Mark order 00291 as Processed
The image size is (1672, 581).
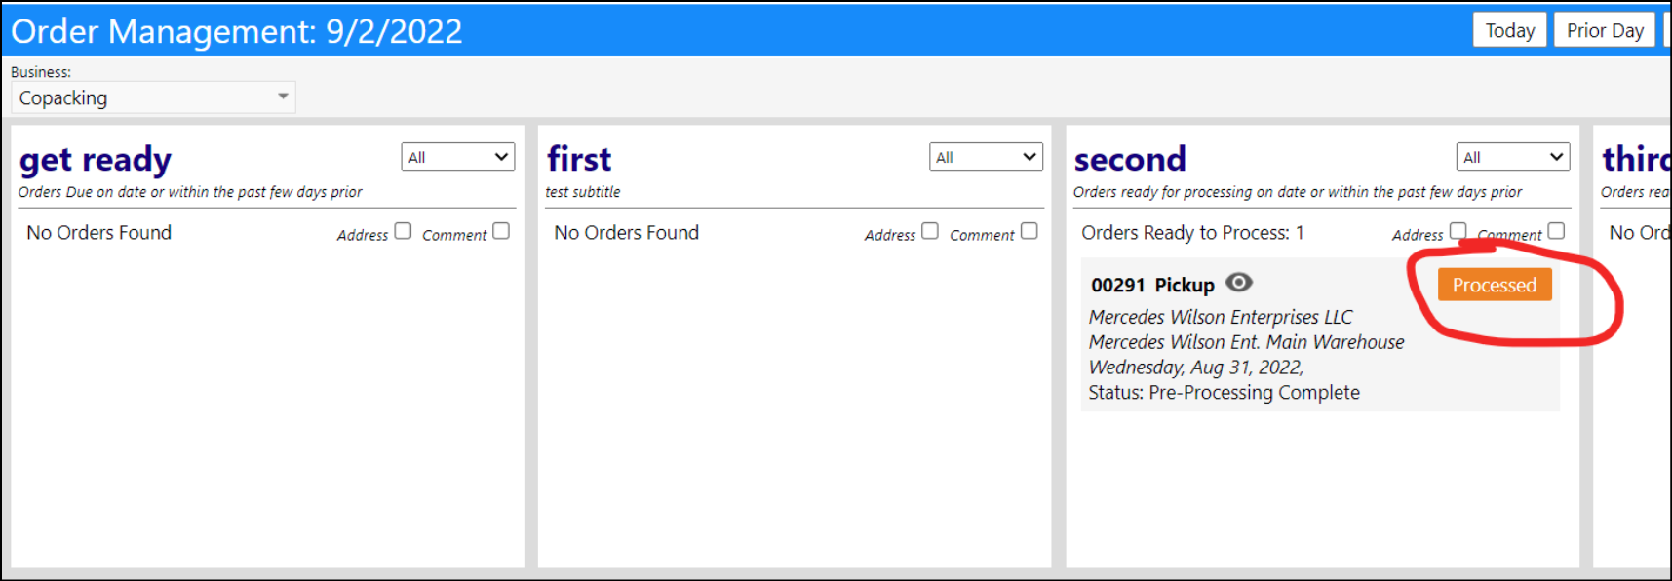coord(1494,285)
